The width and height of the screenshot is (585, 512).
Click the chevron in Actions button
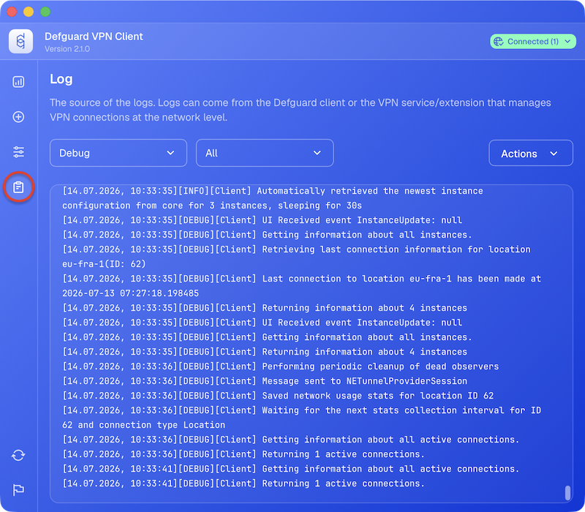pyautogui.click(x=554, y=154)
